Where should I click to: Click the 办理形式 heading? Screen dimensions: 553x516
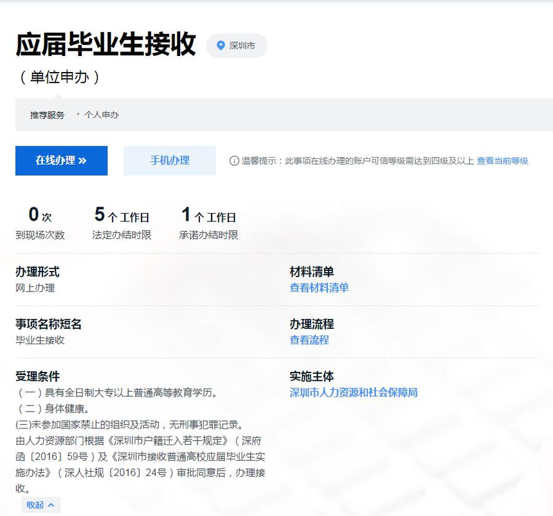coord(37,272)
